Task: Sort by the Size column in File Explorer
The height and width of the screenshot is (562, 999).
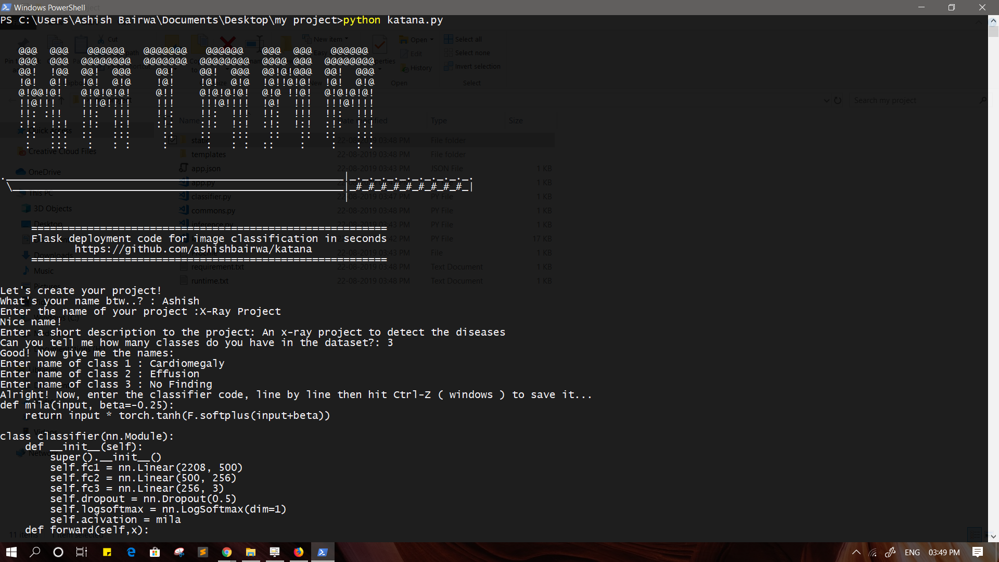Action: [x=516, y=121]
